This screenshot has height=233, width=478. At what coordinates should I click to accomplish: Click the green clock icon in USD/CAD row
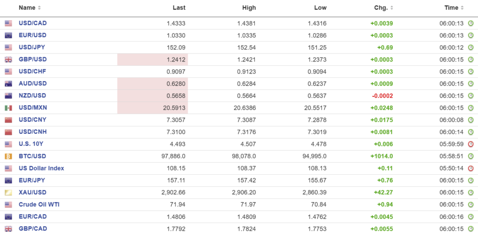click(471, 23)
